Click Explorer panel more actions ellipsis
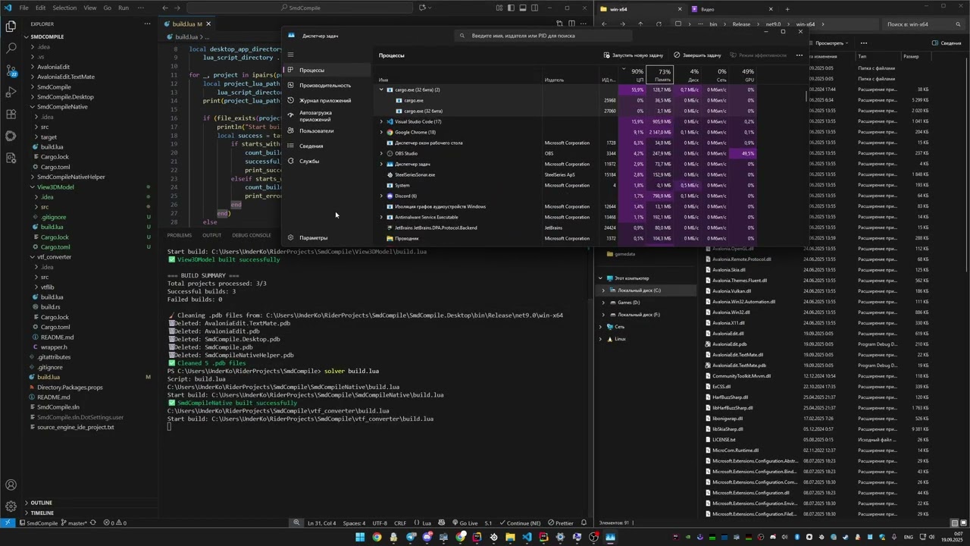 [x=149, y=24]
